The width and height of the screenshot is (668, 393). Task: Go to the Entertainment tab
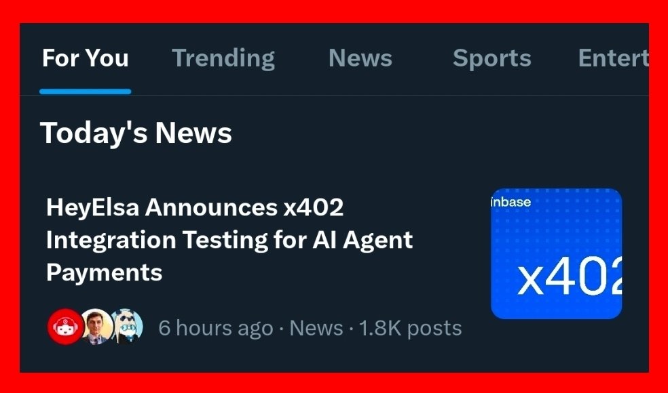(x=612, y=58)
